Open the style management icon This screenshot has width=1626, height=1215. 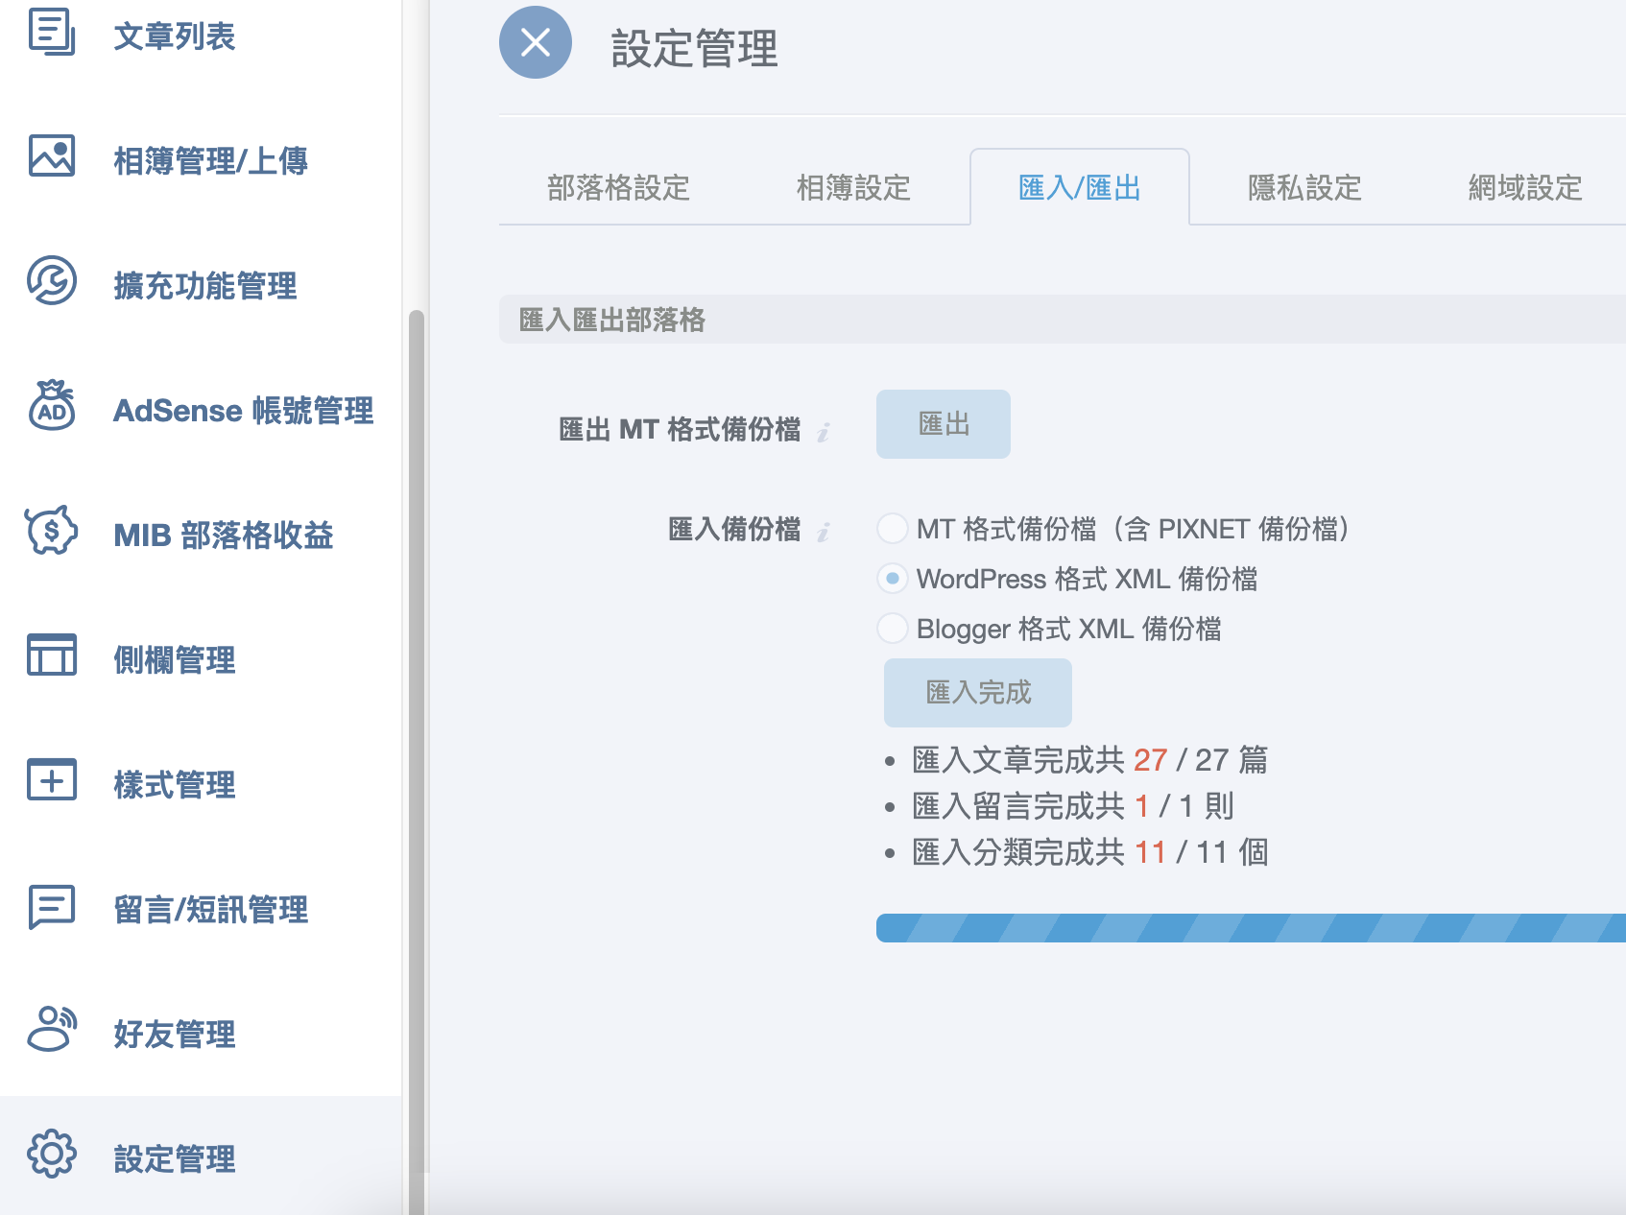pyautogui.click(x=52, y=780)
